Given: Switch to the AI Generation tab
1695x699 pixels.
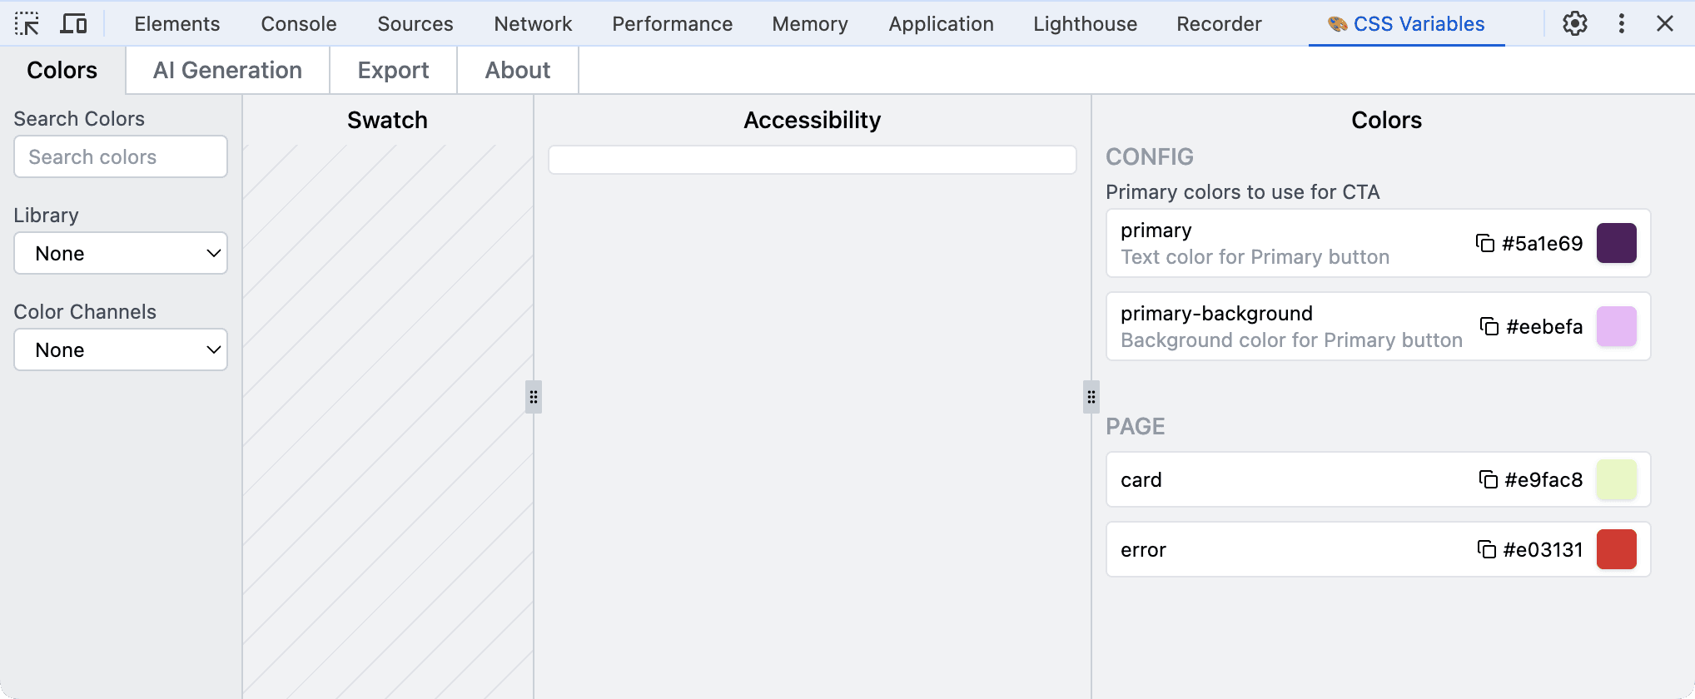Looking at the screenshot, I should pos(227,71).
